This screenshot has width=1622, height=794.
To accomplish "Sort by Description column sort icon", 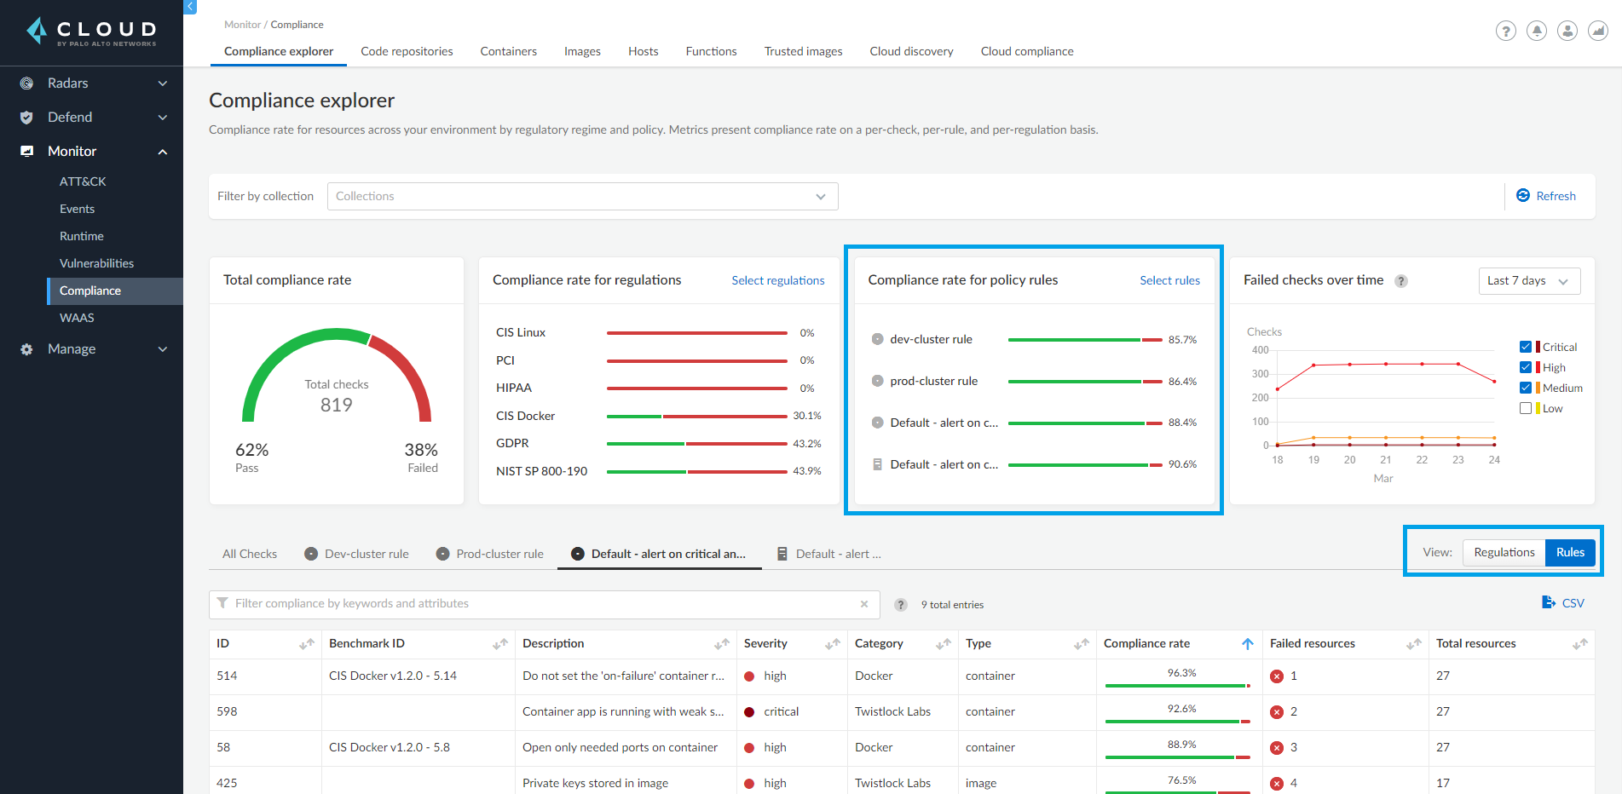I will click(722, 644).
